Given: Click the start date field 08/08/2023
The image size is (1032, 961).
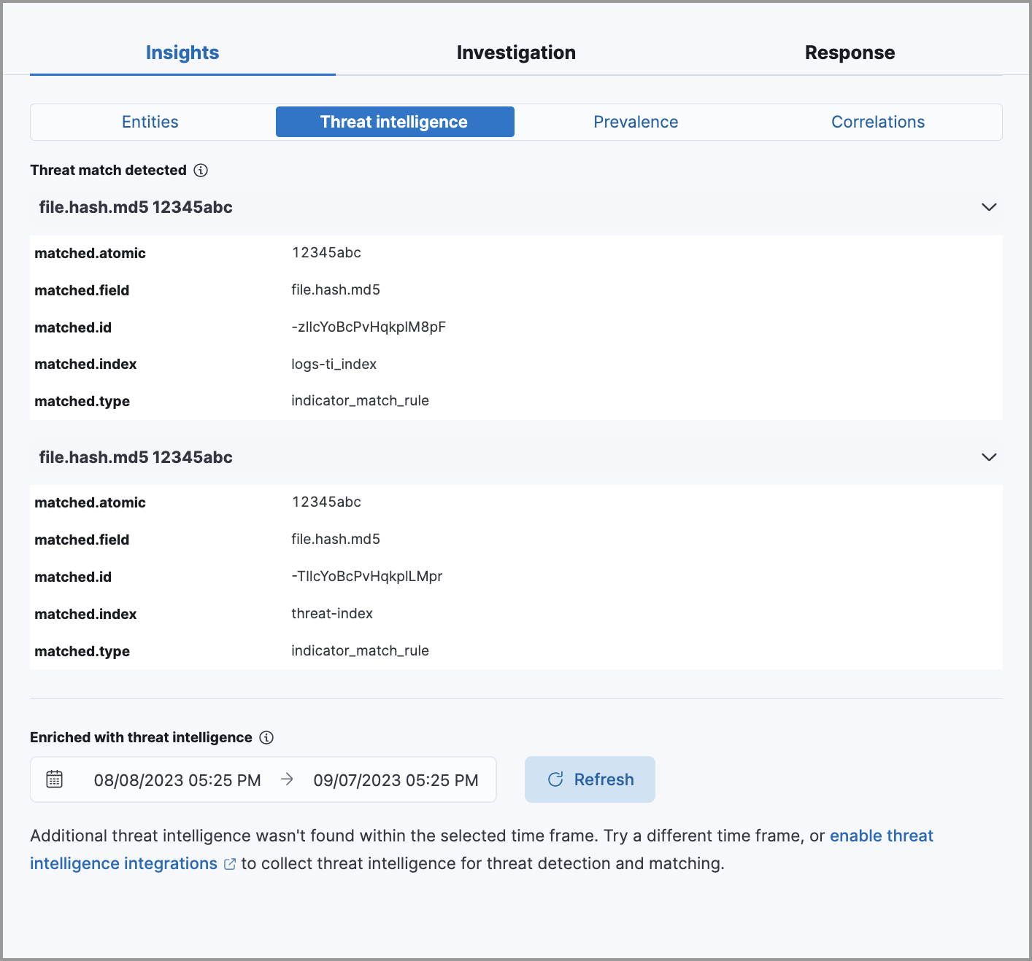Looking at the screenshot, I should 178,779.
